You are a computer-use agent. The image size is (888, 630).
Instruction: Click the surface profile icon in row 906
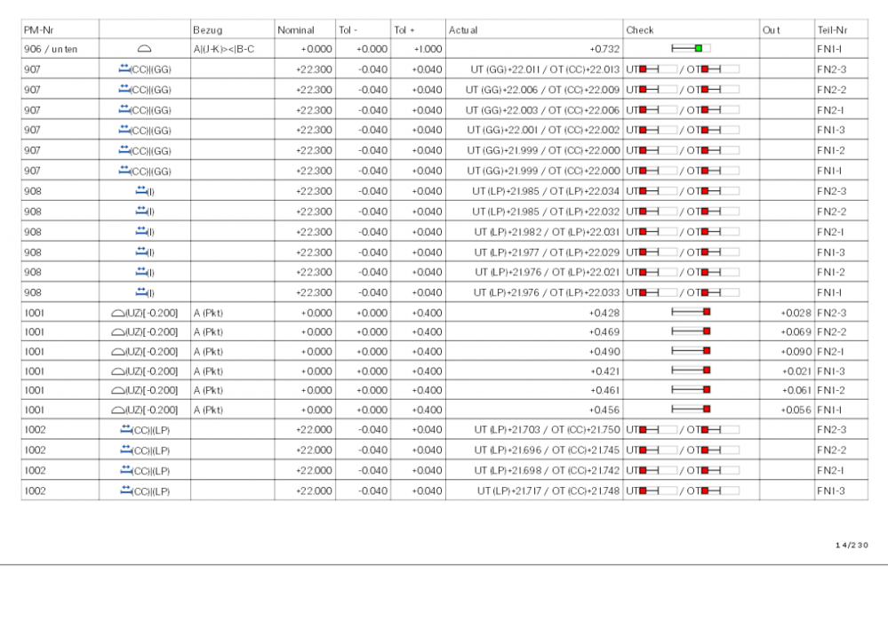tap(144, 49)
